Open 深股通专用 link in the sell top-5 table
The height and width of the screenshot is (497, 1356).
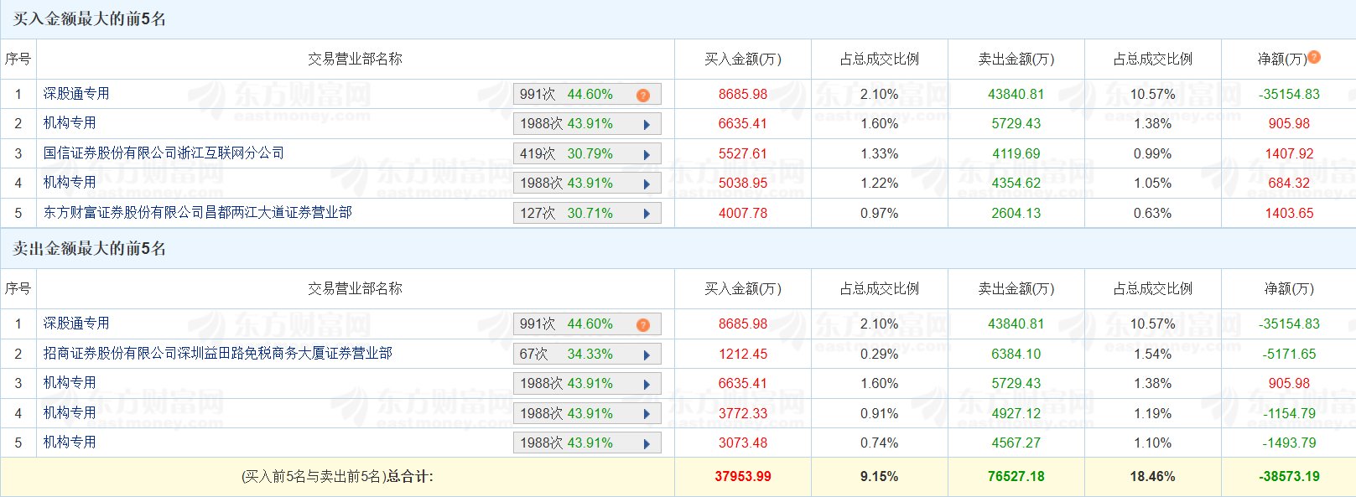coord(76,323)
